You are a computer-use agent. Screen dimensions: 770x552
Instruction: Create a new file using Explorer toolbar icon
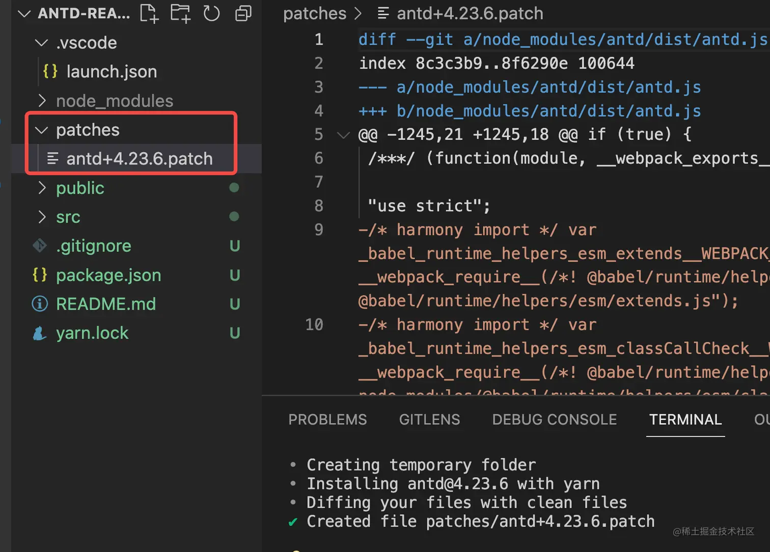149,14
